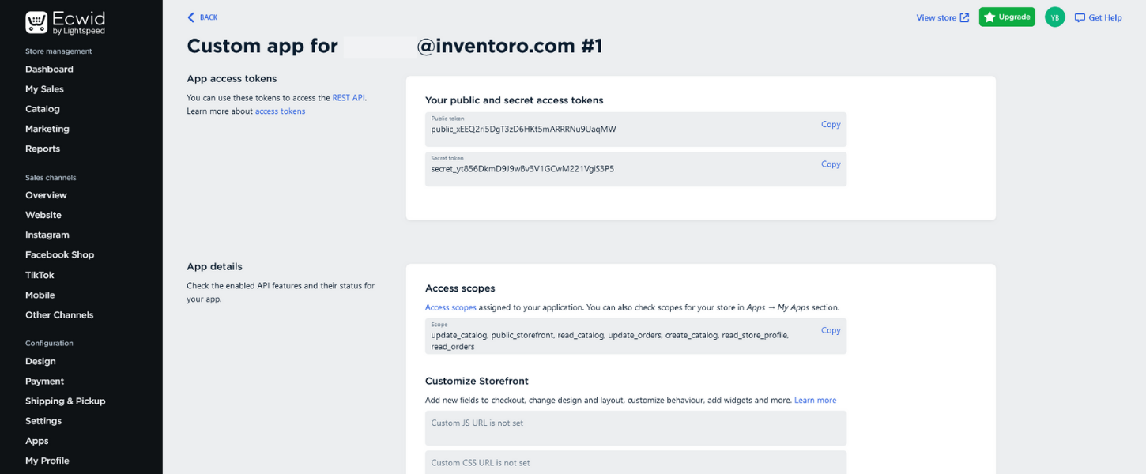Open View store external link icon

[x=964, y=17]
